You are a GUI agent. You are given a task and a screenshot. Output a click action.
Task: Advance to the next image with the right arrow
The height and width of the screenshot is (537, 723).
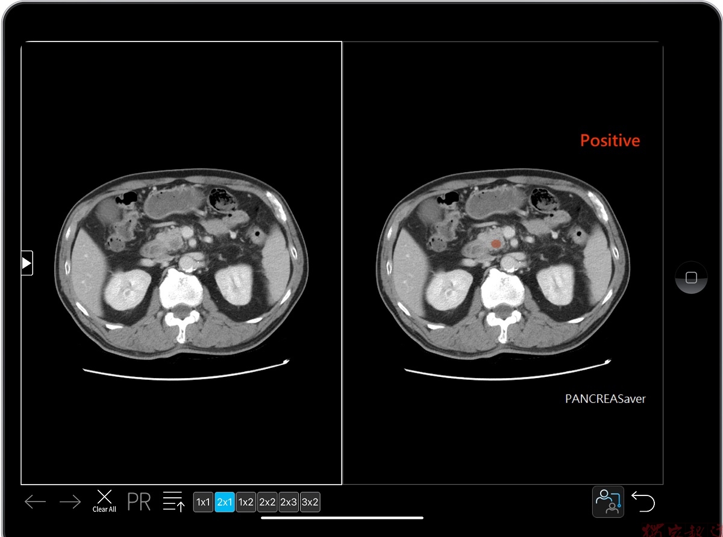coord(70,501)
